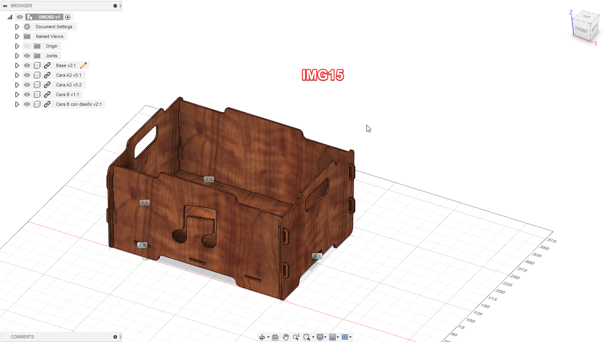Open the Zoom Window dropdown arrow

(313, 337)
